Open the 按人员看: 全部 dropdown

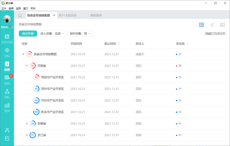tap(52, 34)
